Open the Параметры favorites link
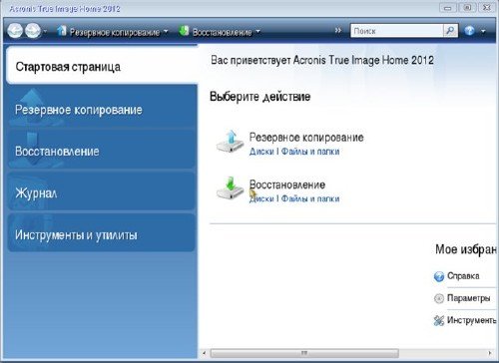The width and height of the screenshot is (499, 363). tap(468, 298)
